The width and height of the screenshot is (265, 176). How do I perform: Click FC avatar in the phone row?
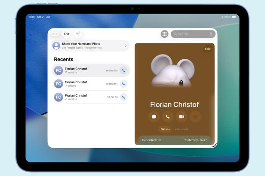(x=59, y=84)
